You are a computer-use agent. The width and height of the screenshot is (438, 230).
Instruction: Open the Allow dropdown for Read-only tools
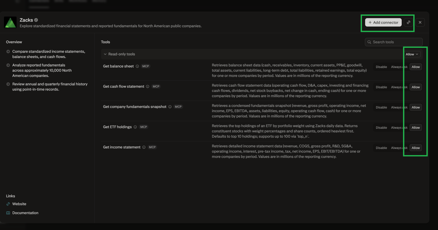click(x=412, y=54)
